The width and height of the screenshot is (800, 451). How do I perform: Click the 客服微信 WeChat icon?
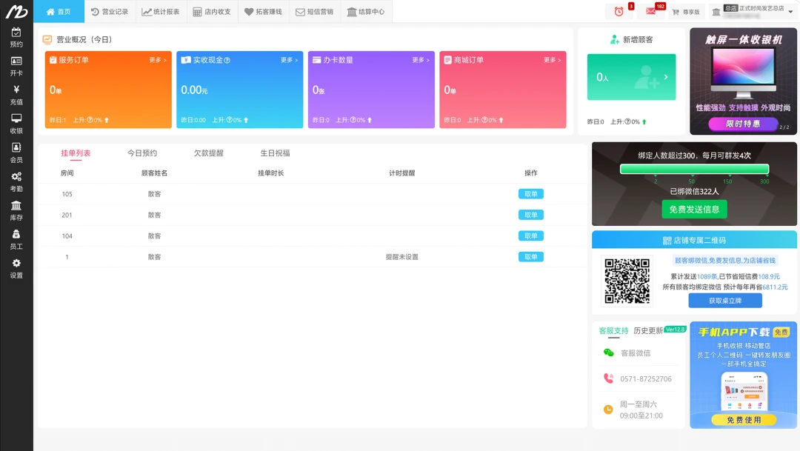click(x=609, y=353)
